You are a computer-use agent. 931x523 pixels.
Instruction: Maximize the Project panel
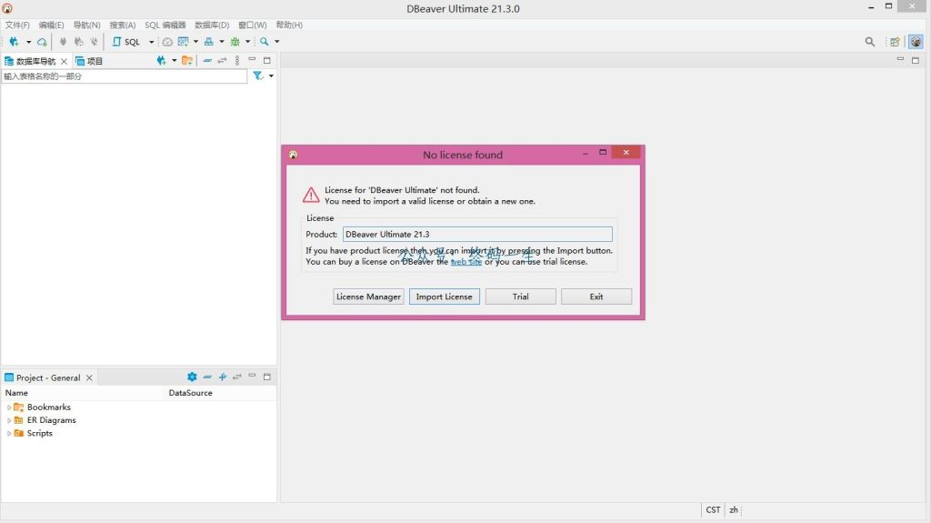coord(267,377)
